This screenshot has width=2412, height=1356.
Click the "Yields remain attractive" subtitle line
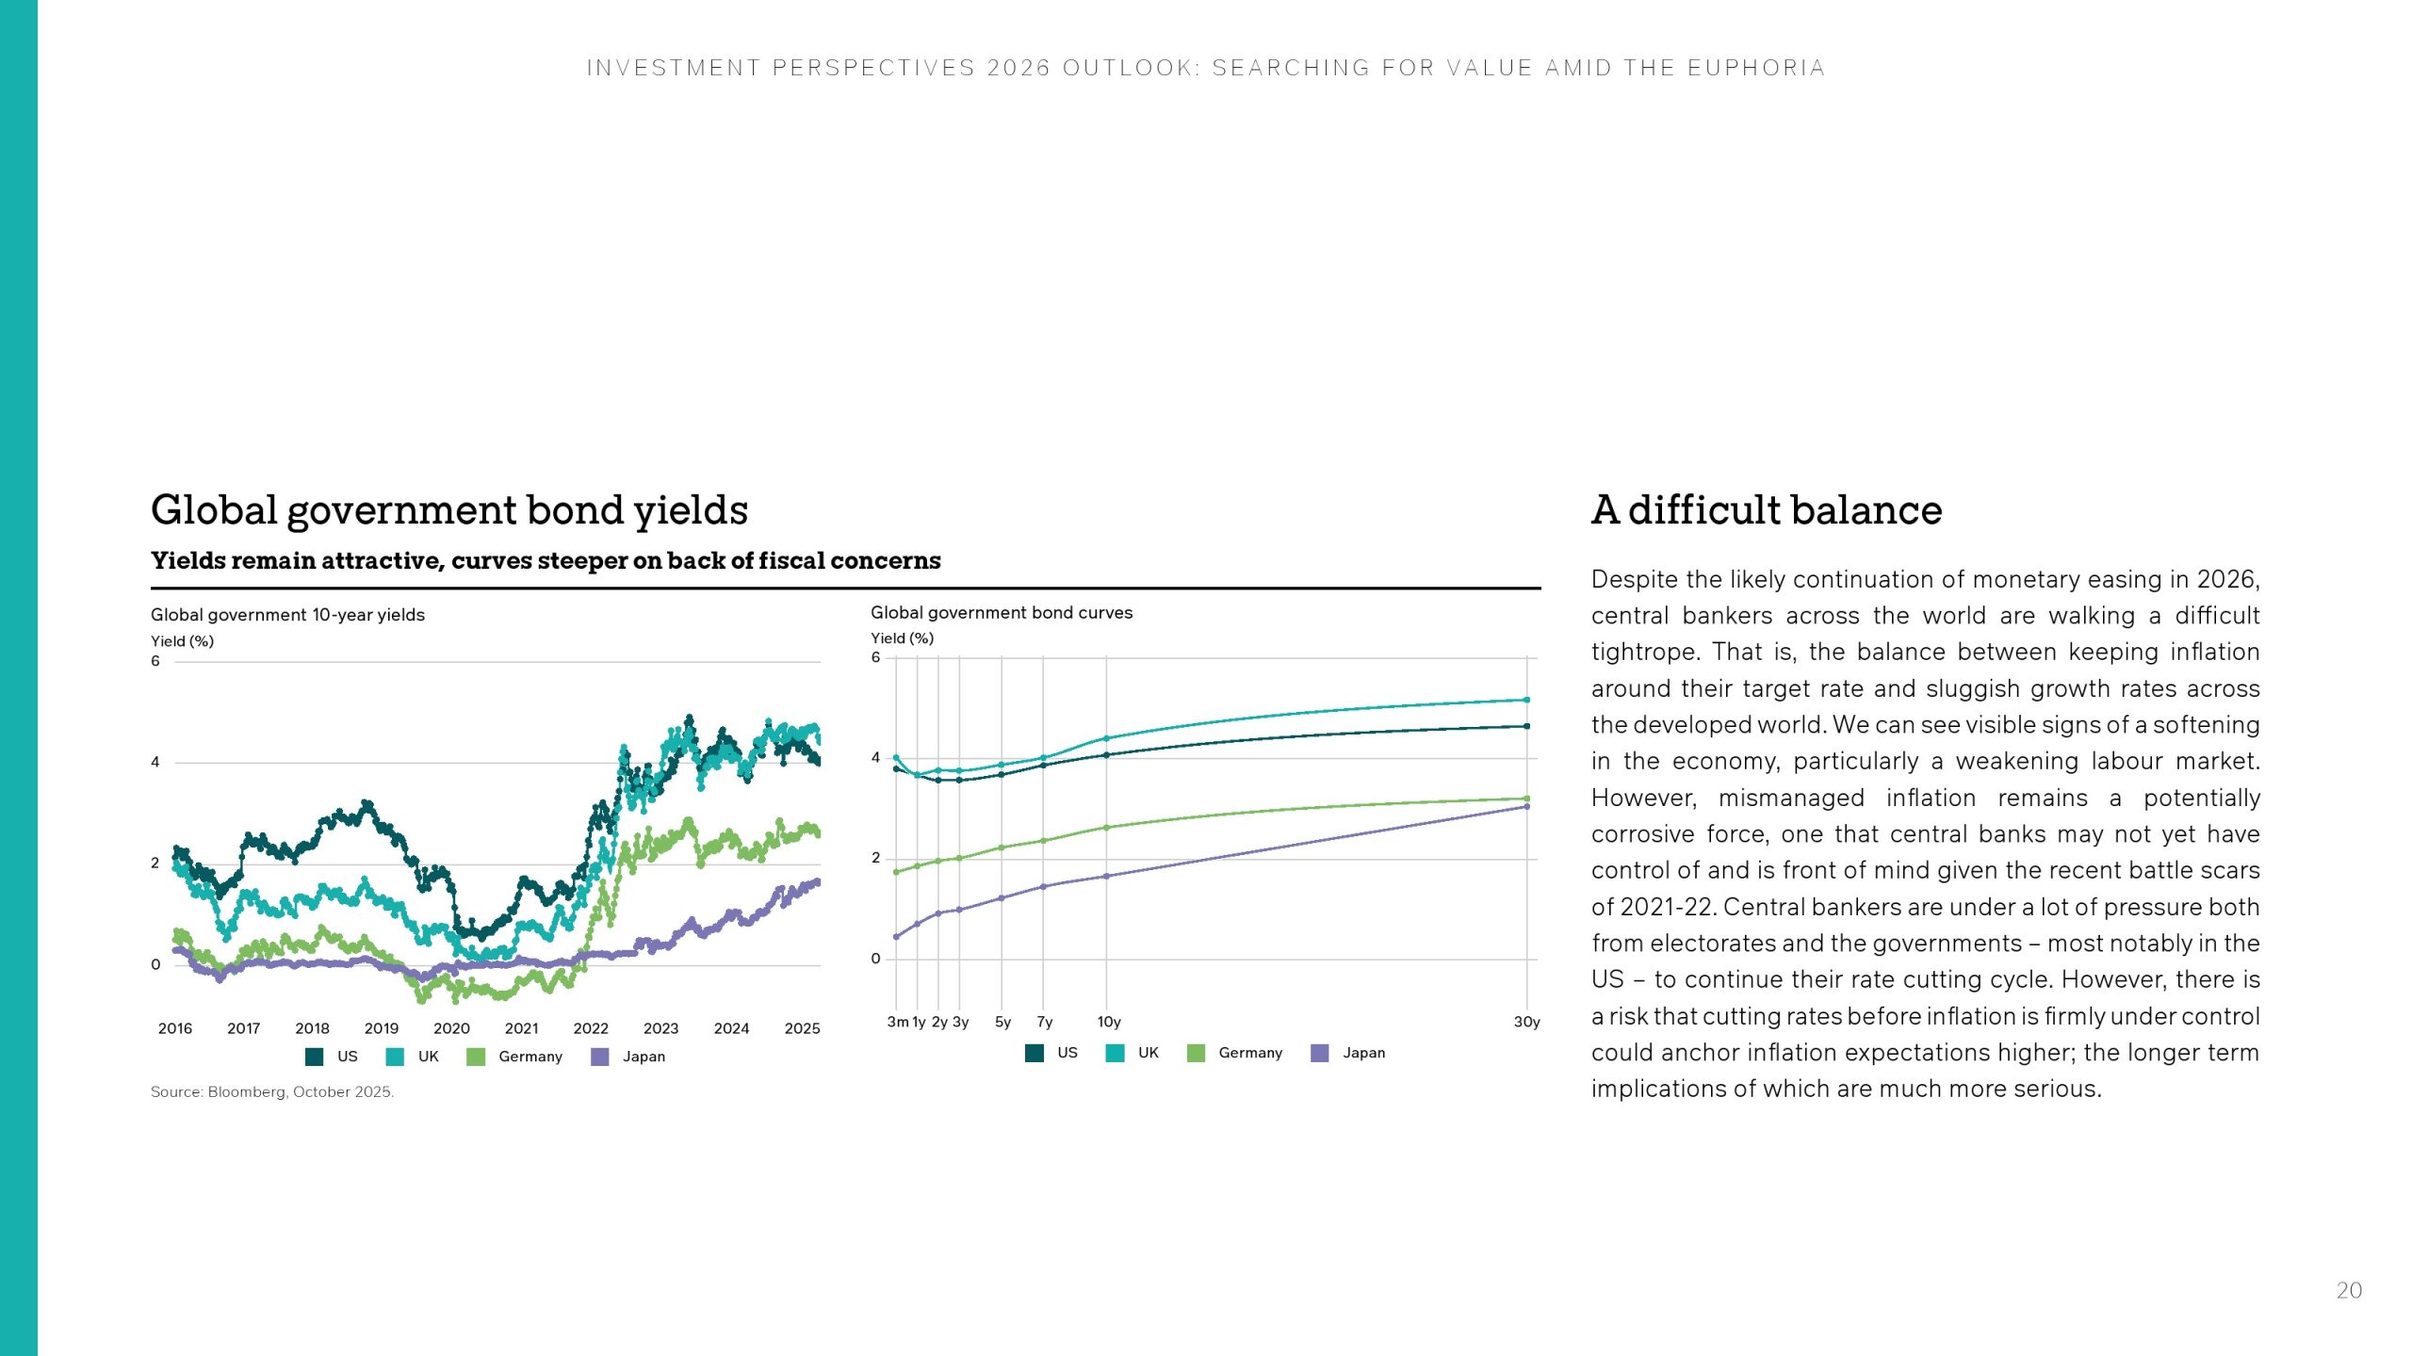546,561
